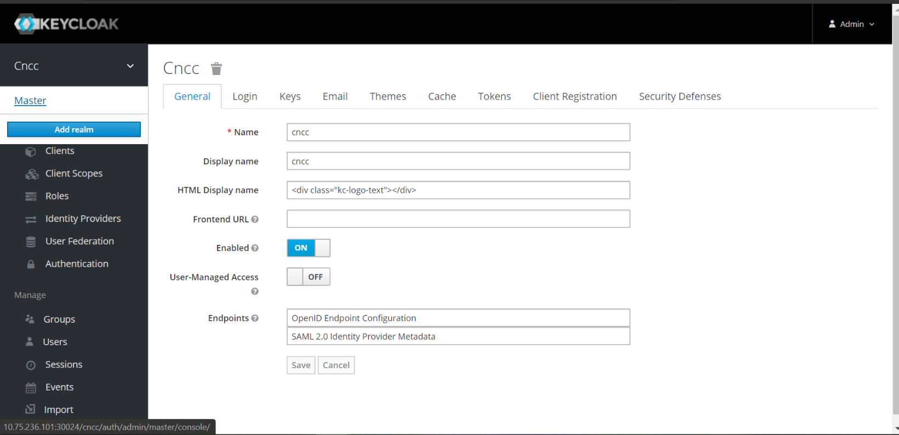Click the Clients cube icon in sidebar
This screenshot has height=435, width=899.
point(31,151)
